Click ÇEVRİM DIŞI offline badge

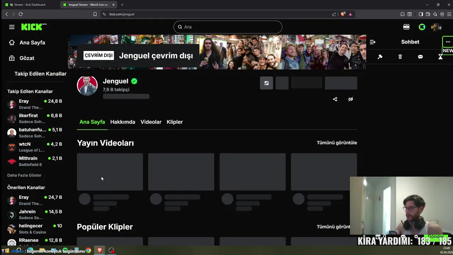99,55
